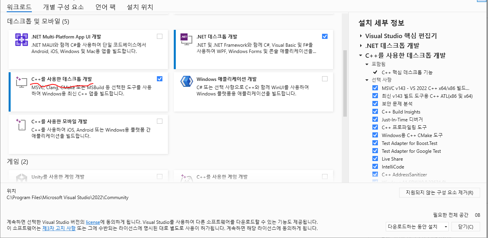Viewport: 488px width, 238px height.
Task: Toggle C++ Build Insights option
Action: tap(375, 112)
